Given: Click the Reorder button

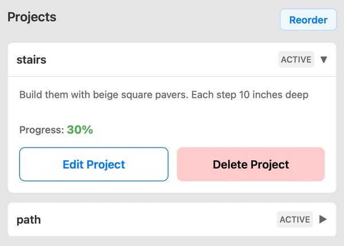Looking at the screenshot, I should coord(308,20).
